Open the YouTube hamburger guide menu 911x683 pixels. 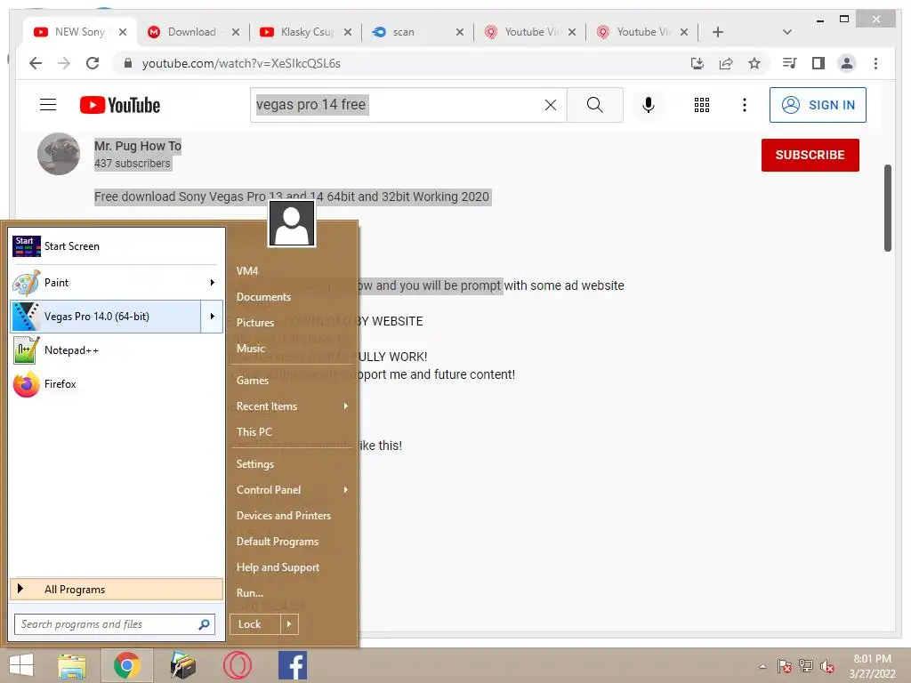(x=48, y=105)
